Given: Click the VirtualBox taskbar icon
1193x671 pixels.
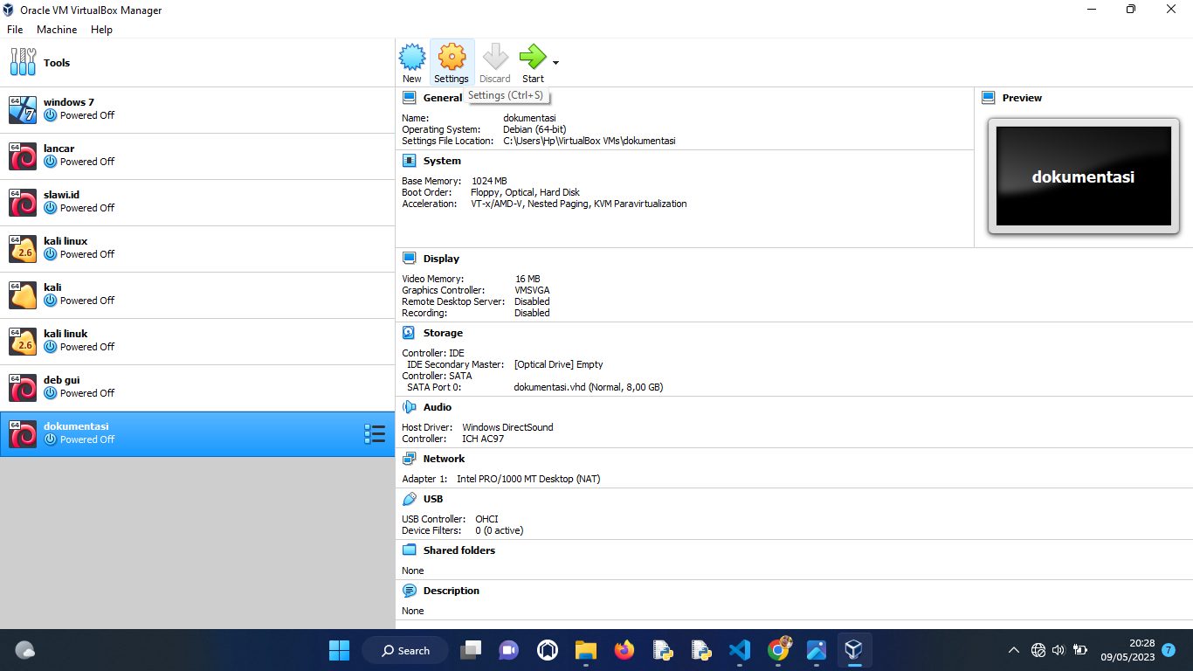Looking at the screenshot, I should [x=854, y=650].
